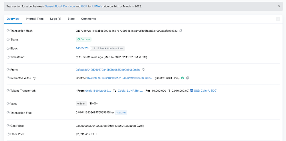
Task: Click the 0 Ether value badge
Action: point(81,104)
